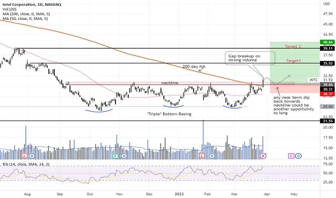Click the 50.00 RSI axis value
The image size is (336, 198).
click(328, 173)
